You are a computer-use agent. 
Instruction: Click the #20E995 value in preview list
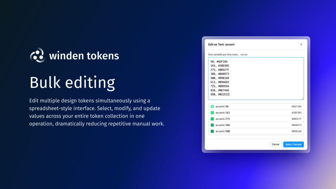tap(296, 113)
